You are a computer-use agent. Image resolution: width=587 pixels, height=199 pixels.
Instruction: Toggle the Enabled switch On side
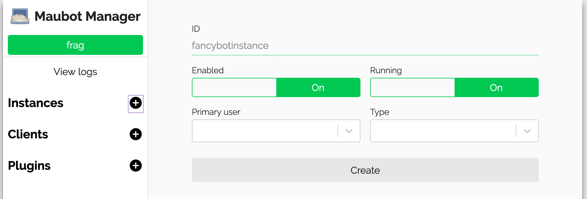pyautogui.click(x=318, y=87)
